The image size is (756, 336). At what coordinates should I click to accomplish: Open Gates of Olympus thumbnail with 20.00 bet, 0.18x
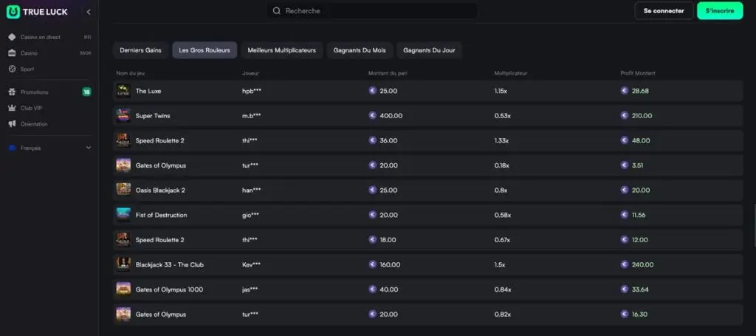(x=123, y=165)
